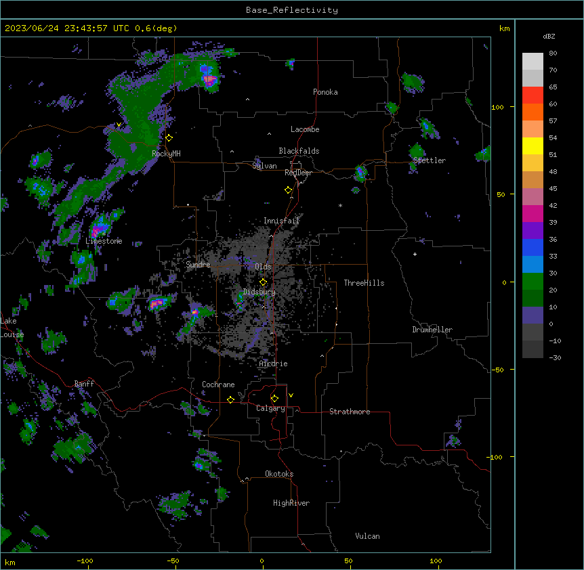Click the Blackfalds city label
The image size is (584, 570).
(x=299, y=151)
